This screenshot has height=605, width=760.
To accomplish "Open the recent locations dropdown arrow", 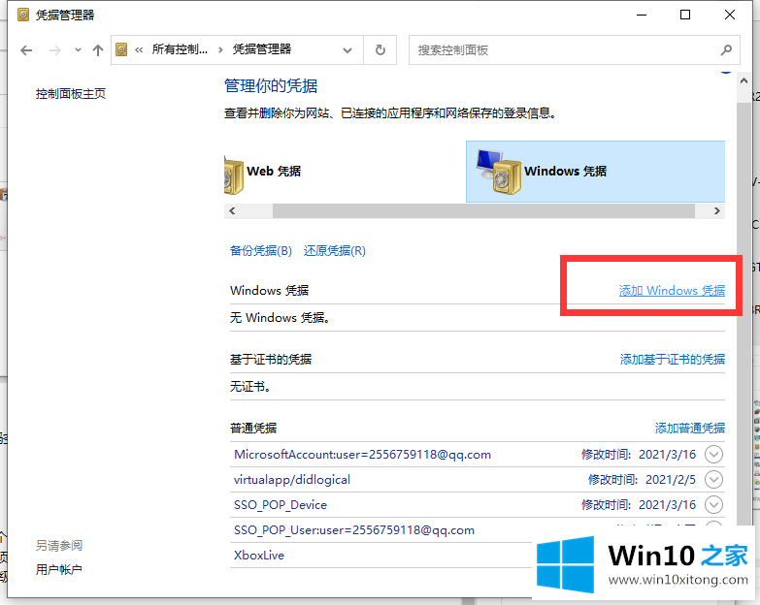I will 77,50.
